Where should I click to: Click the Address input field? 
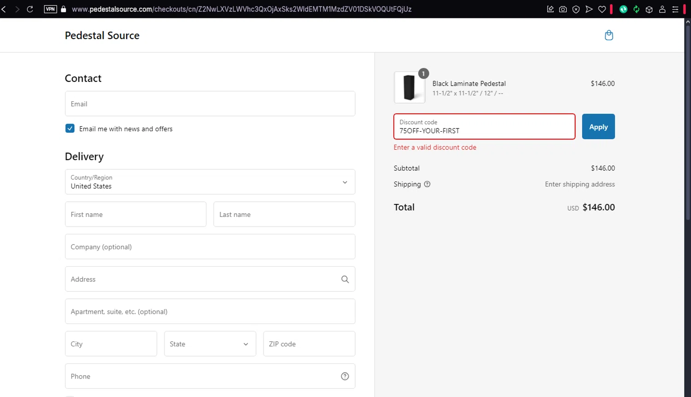tap(210, 279)
